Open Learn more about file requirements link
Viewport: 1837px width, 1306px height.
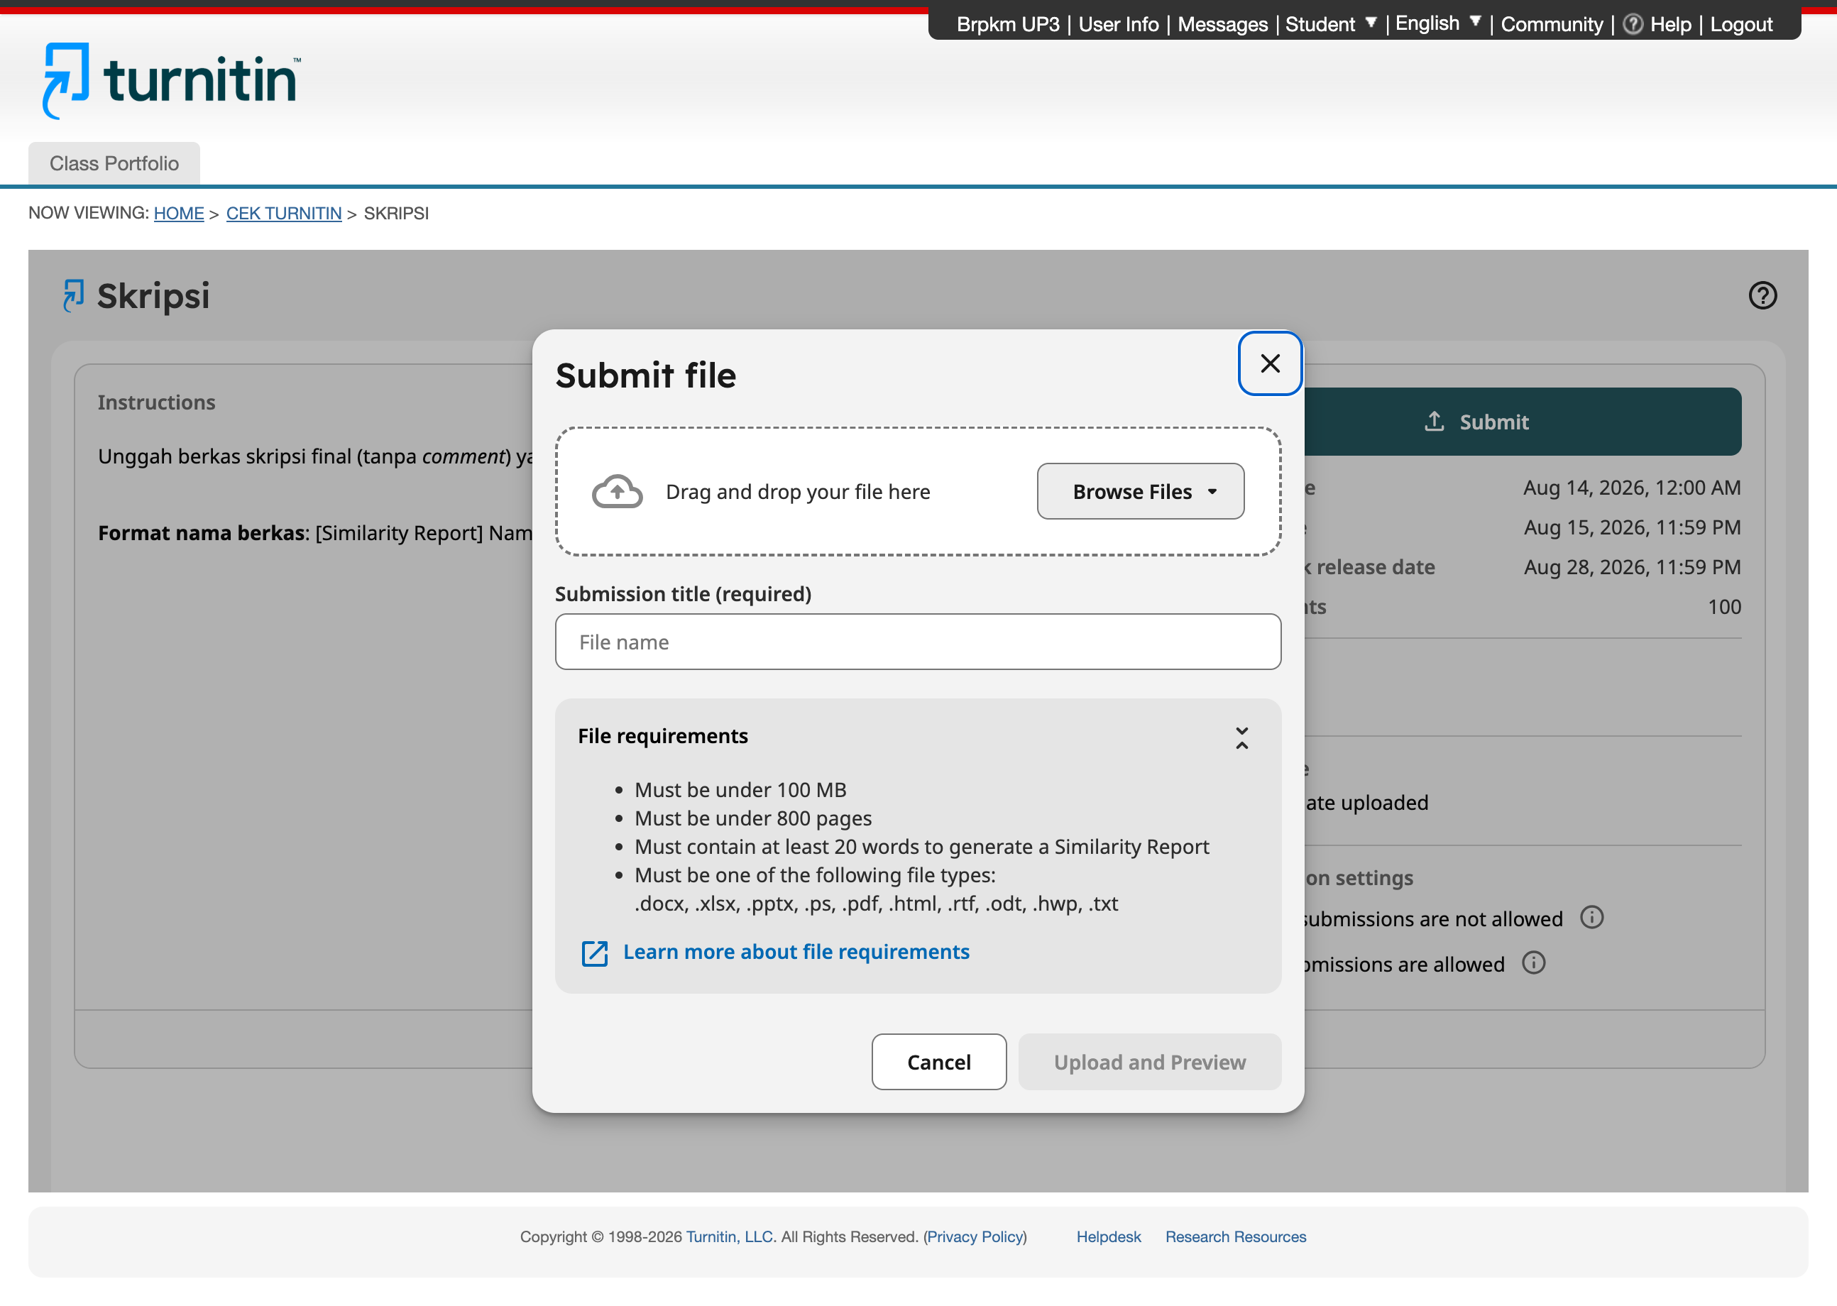(x=796, y=952)
